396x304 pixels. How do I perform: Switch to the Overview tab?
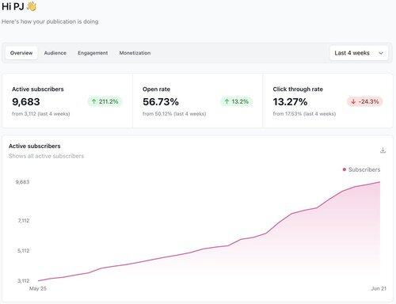21,53
